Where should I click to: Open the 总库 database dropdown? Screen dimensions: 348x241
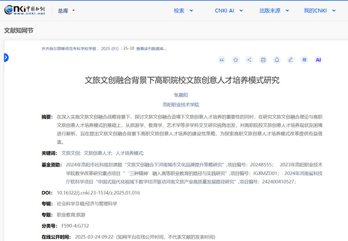point(66,11)
